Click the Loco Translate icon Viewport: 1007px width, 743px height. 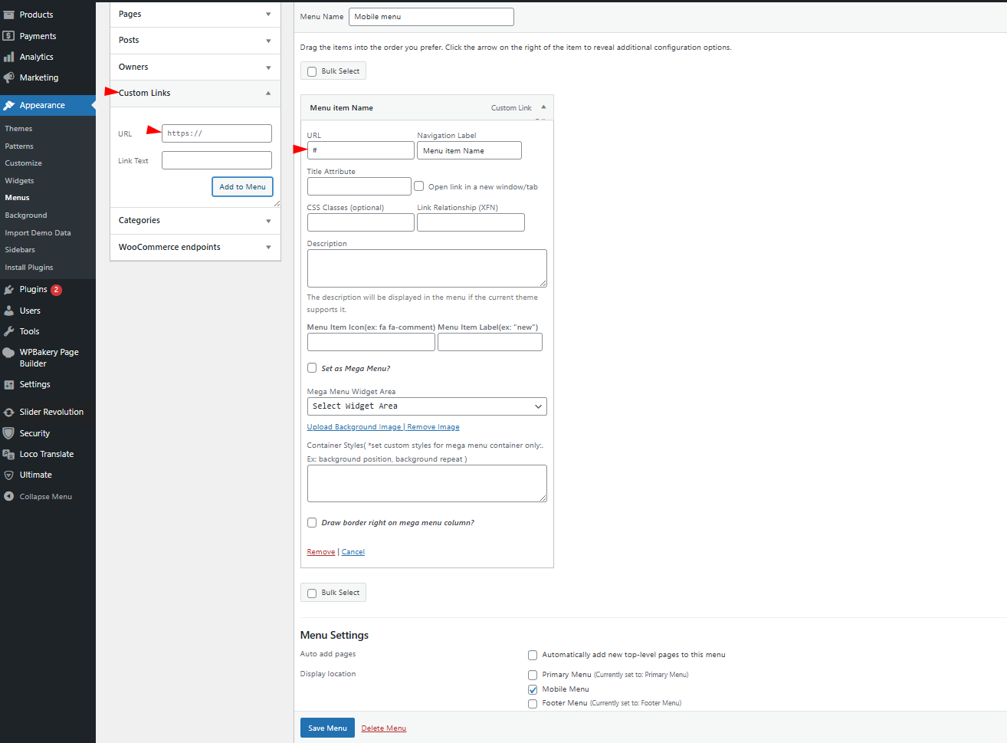pos(9,455)
